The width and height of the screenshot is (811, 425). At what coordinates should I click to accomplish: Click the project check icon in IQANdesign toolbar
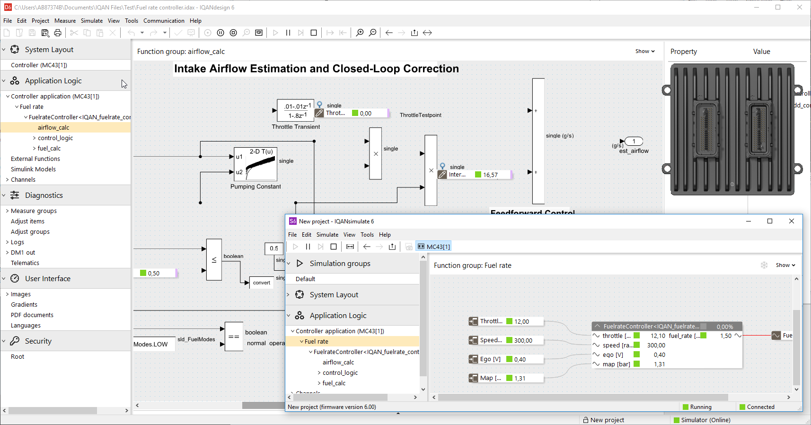178,33
